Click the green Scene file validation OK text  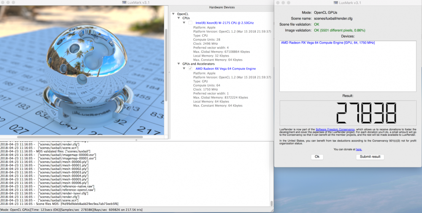click(x=316, y=25)
